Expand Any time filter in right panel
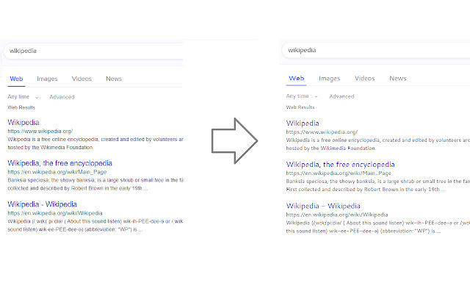 pos(302,96)
